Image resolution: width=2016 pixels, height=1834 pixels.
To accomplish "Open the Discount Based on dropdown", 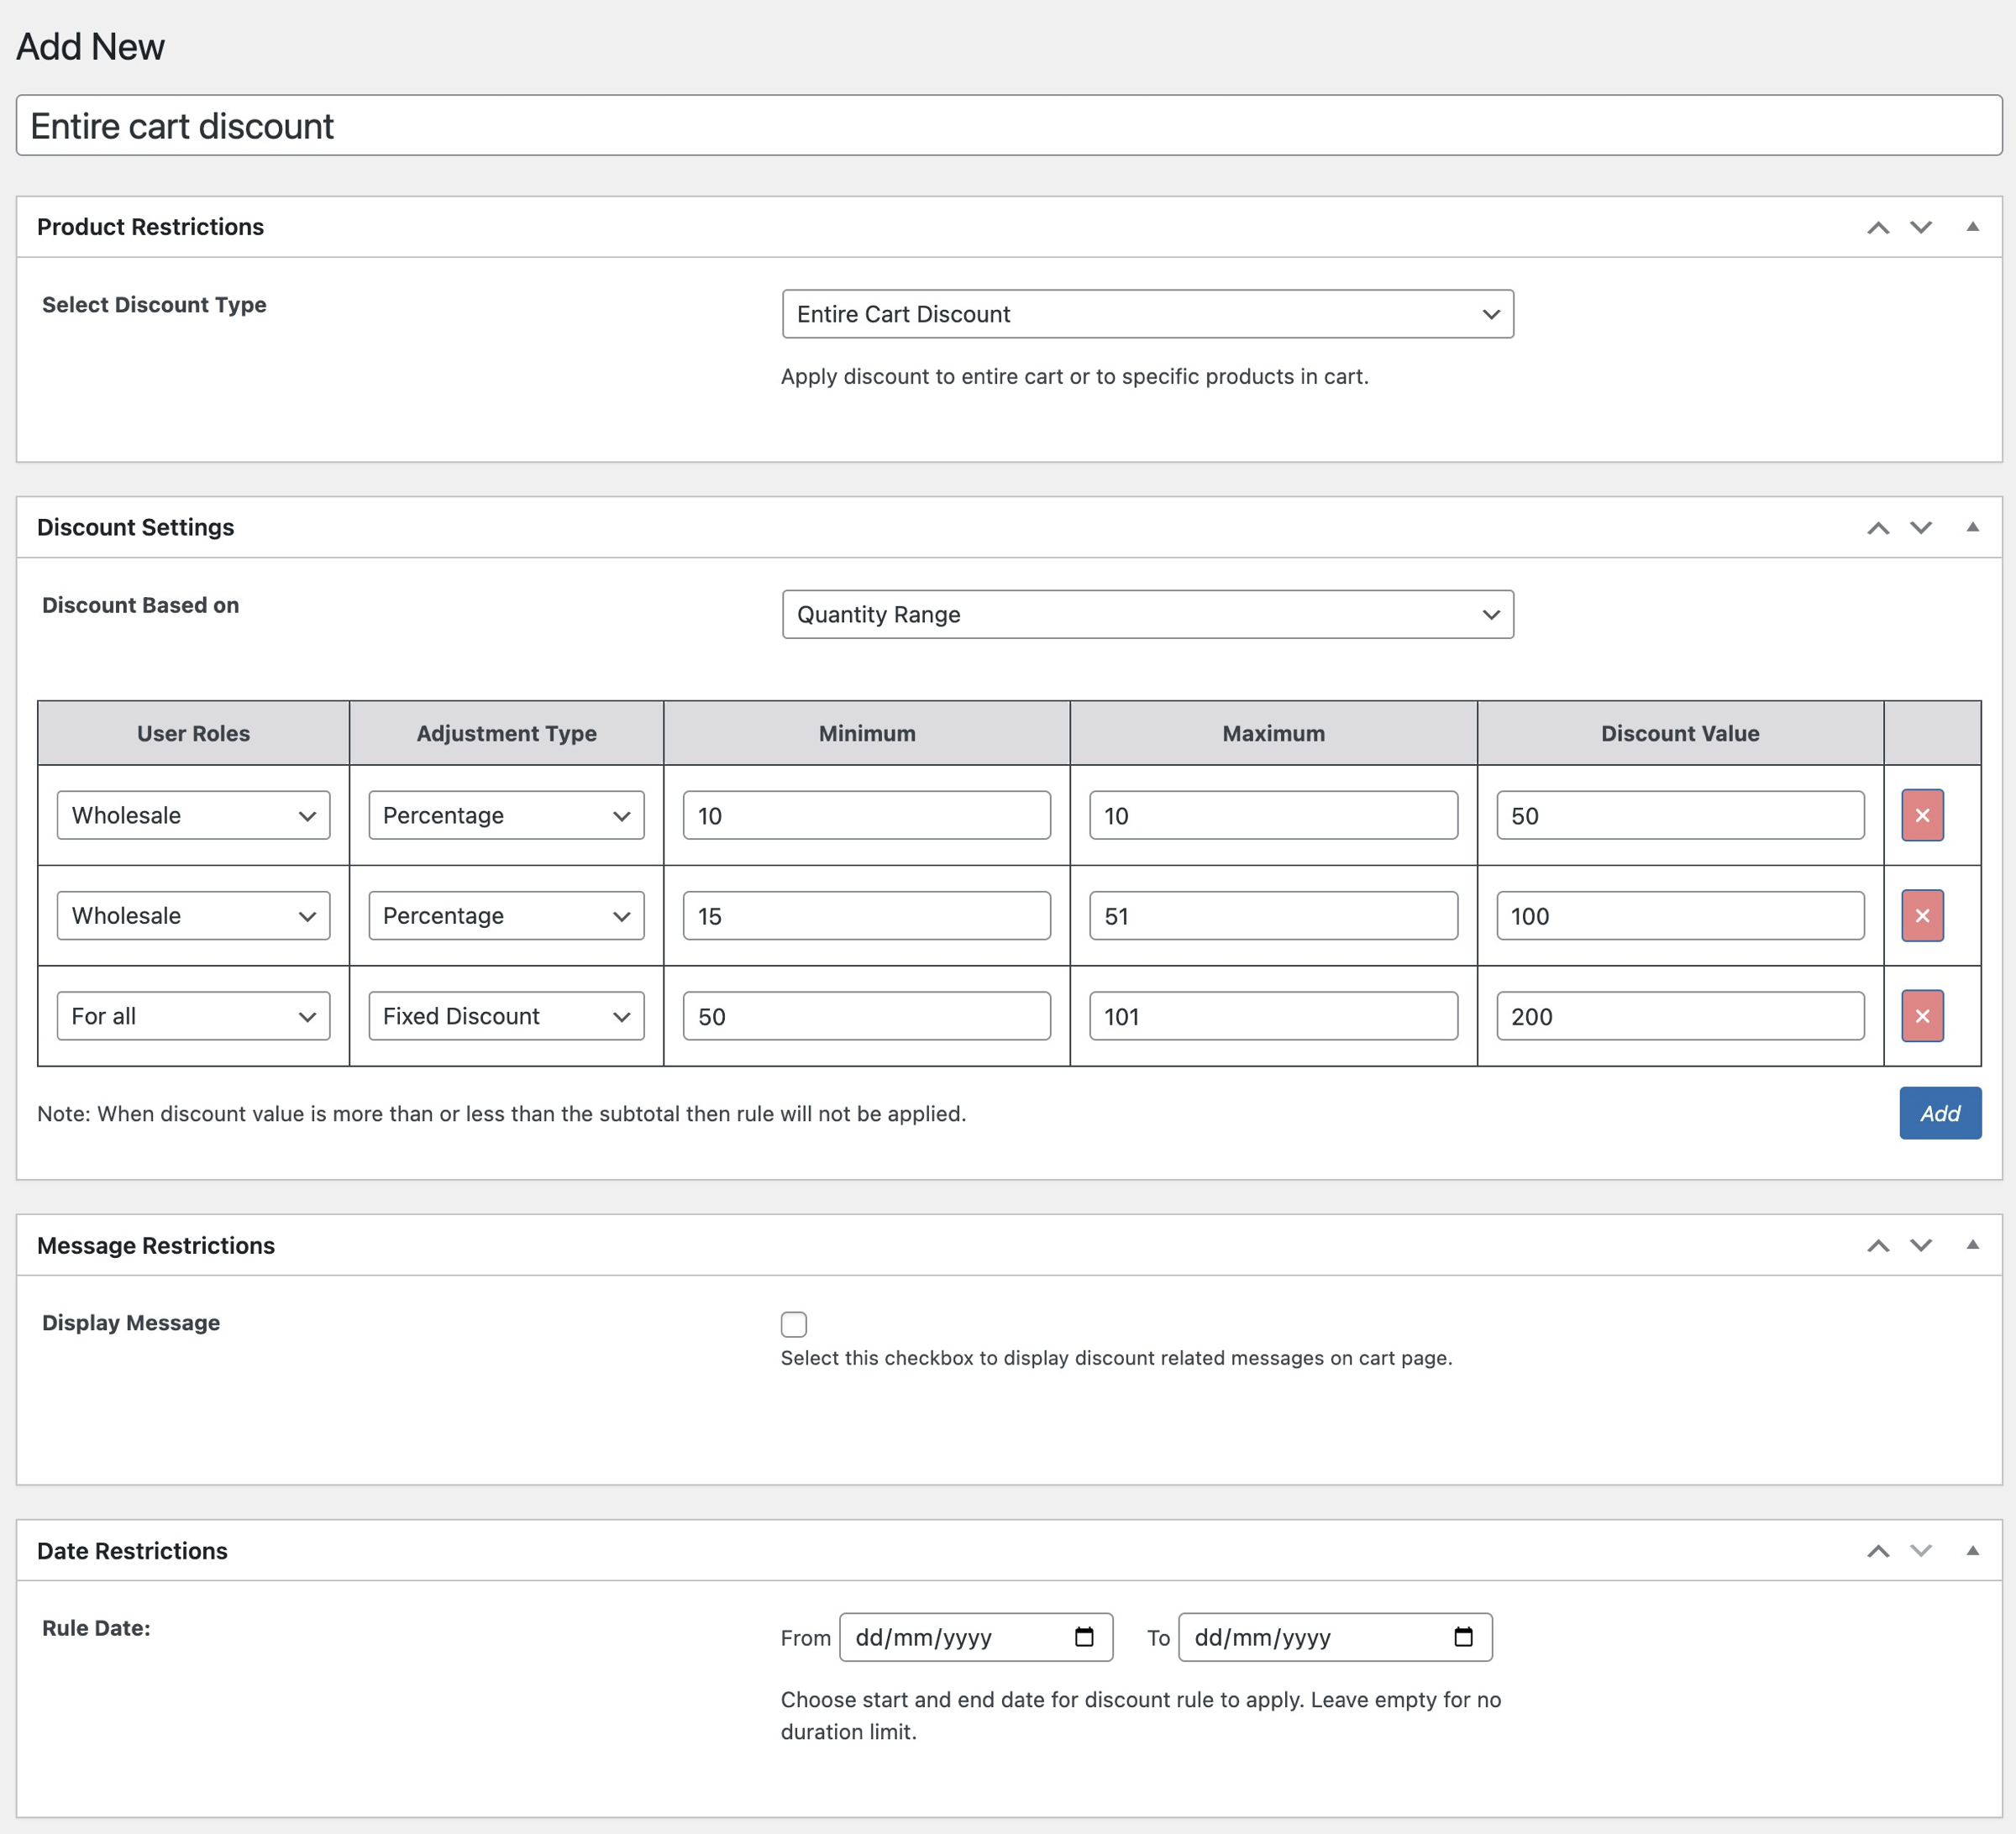I will click(1148, 615).
